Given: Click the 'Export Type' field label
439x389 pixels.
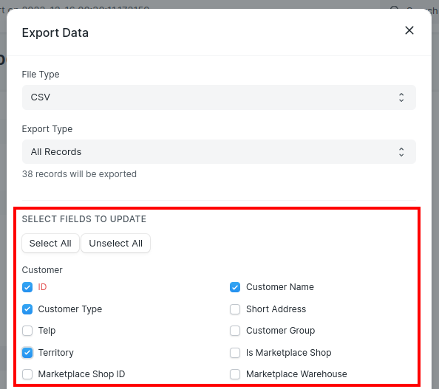Looking at the screenshot, I should tap(47, 129).
